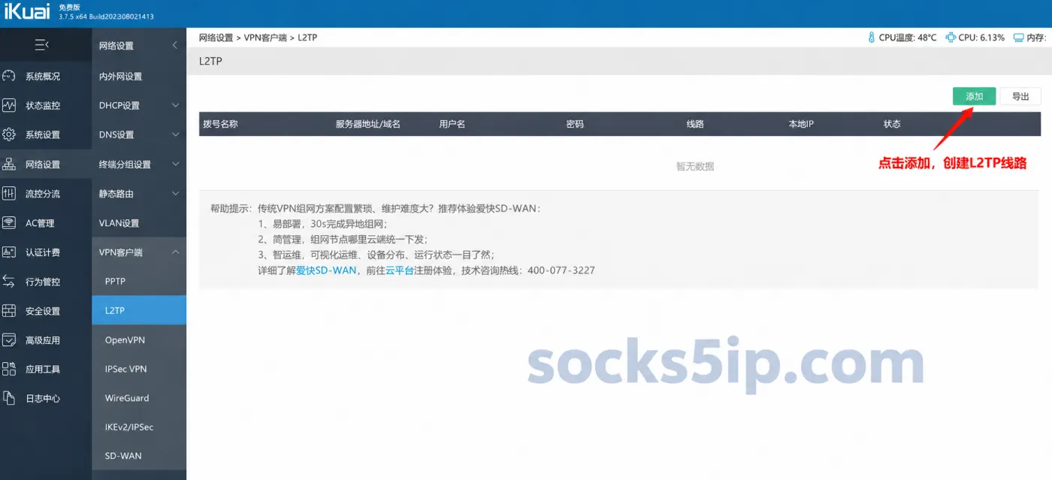Expand the DNS设置 submenu
The width and height of the screenshot is (1052, 480).
175,134
